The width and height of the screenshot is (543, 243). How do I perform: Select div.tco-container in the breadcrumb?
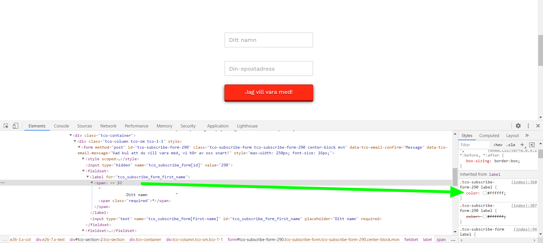145,240
